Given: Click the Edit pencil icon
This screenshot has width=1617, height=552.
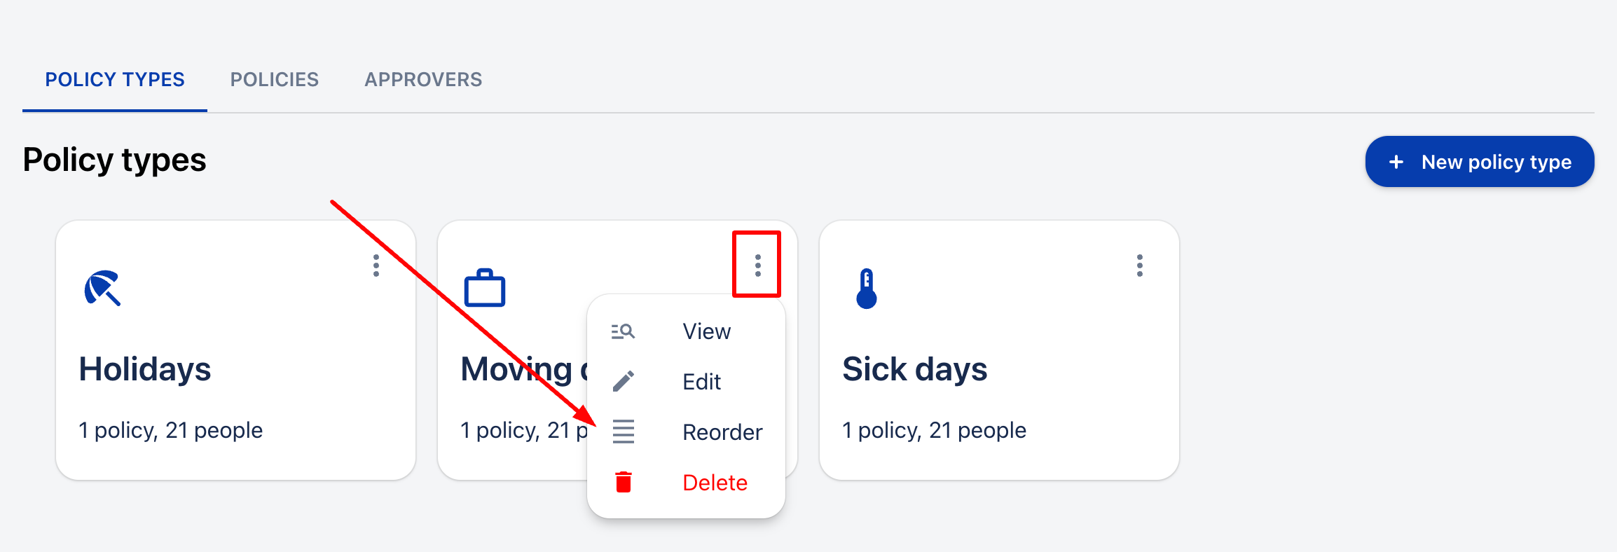Looking at the screenshot, I should tap(623, 382).
